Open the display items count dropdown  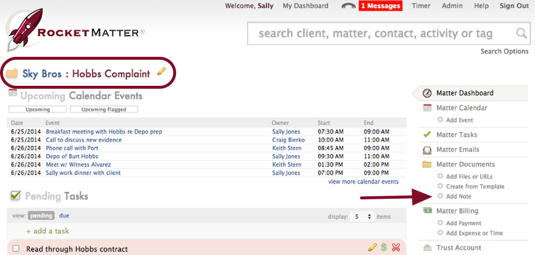point(362,217)
